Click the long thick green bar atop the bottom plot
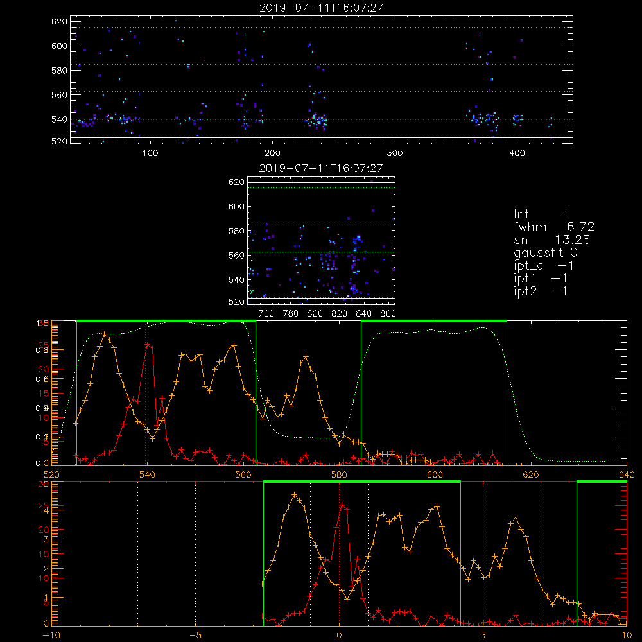 tap(362, 481)
